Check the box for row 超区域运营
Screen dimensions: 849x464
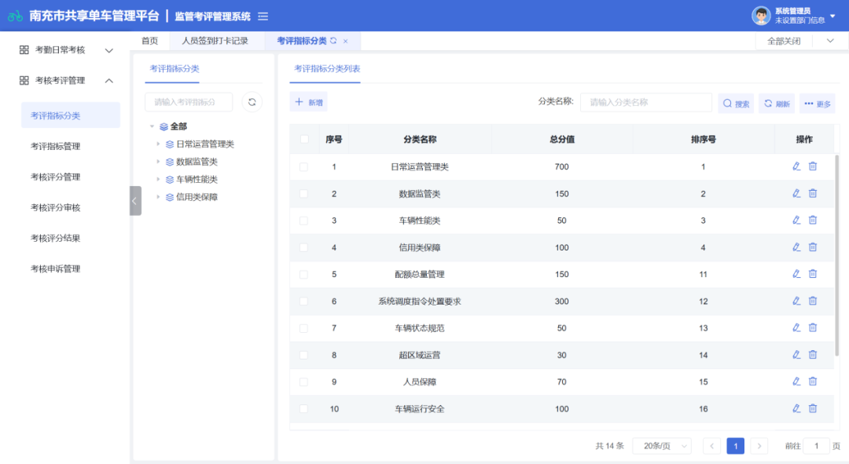tap(303, 356)
